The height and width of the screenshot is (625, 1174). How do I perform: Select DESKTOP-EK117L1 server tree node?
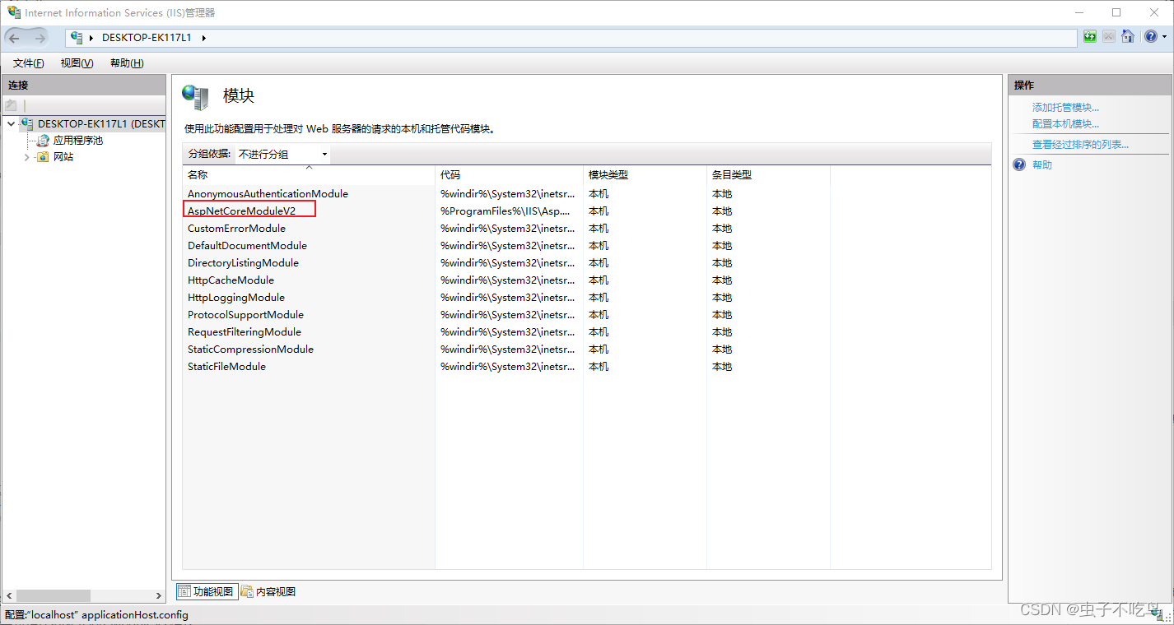[101, 124]
